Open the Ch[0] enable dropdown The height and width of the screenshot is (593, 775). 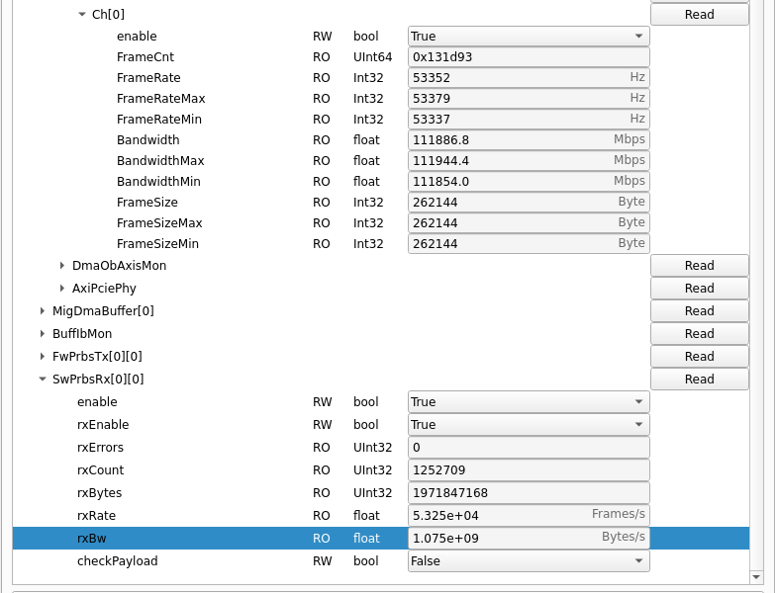pyautogui.click(x=528, y=37)
